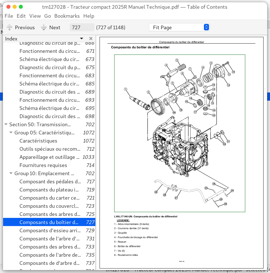Select Composants des arbres d... page 733
This screenshot has width=270, height=273.
[x=49, y=247]
